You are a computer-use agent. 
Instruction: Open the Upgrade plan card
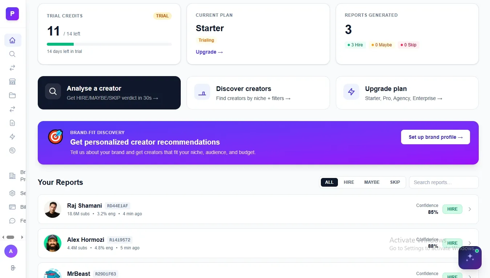[x=407, y=93]
